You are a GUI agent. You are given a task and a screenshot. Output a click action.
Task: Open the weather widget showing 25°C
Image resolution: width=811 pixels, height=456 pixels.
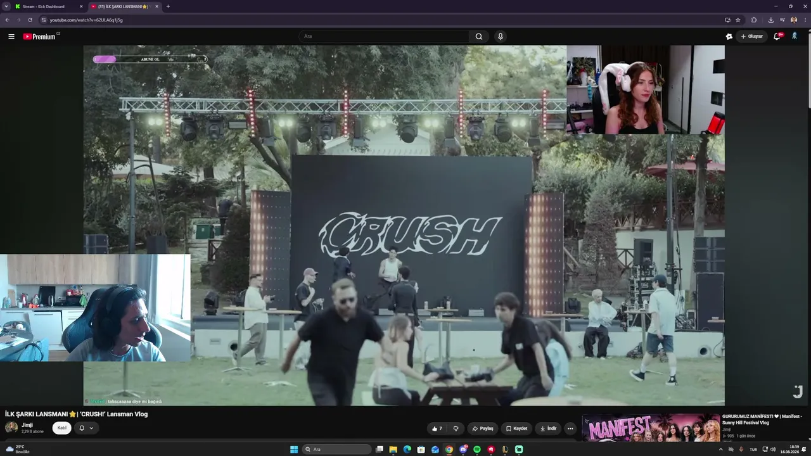(18, 449)
